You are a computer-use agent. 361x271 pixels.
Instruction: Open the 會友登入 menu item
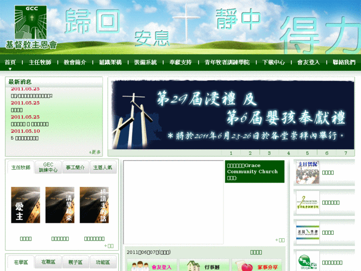pos(308,62)
